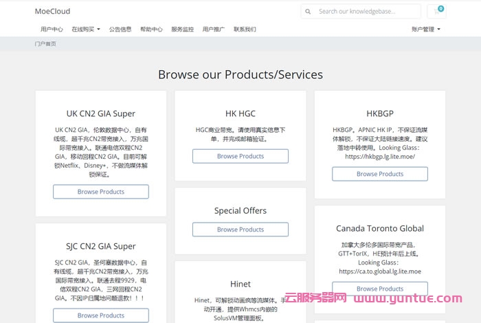Browse products for UK CN2 GIA Super
This screenshot has width=481, height=323.
pyautogui.click(x=101, y=192)
